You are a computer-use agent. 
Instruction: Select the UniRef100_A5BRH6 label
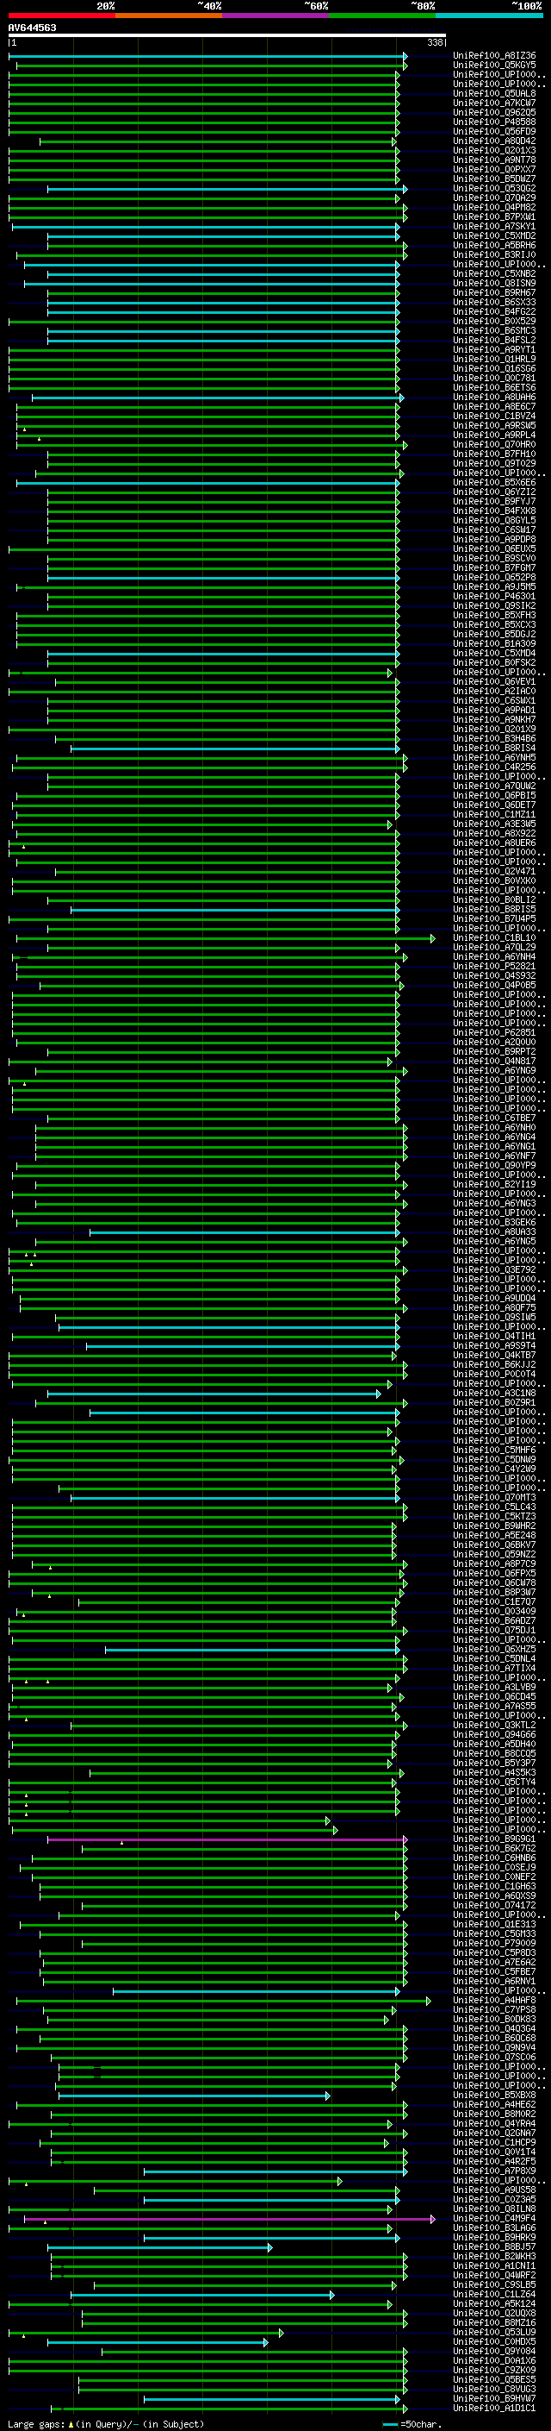tap(494, 246)
